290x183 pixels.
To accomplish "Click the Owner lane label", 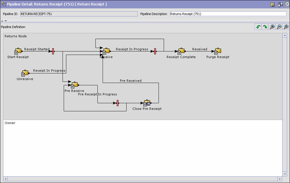I will [10, 123].
